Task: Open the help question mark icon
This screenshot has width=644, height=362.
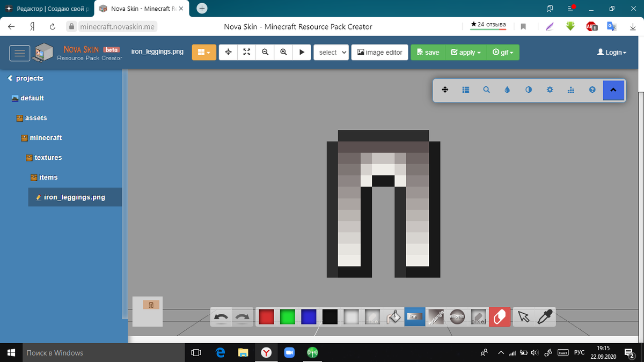Action: [592, 90]
